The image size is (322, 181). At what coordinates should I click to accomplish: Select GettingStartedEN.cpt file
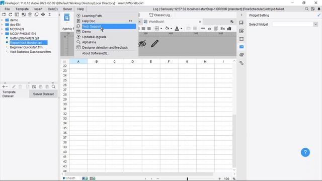[x=25, y=38]
